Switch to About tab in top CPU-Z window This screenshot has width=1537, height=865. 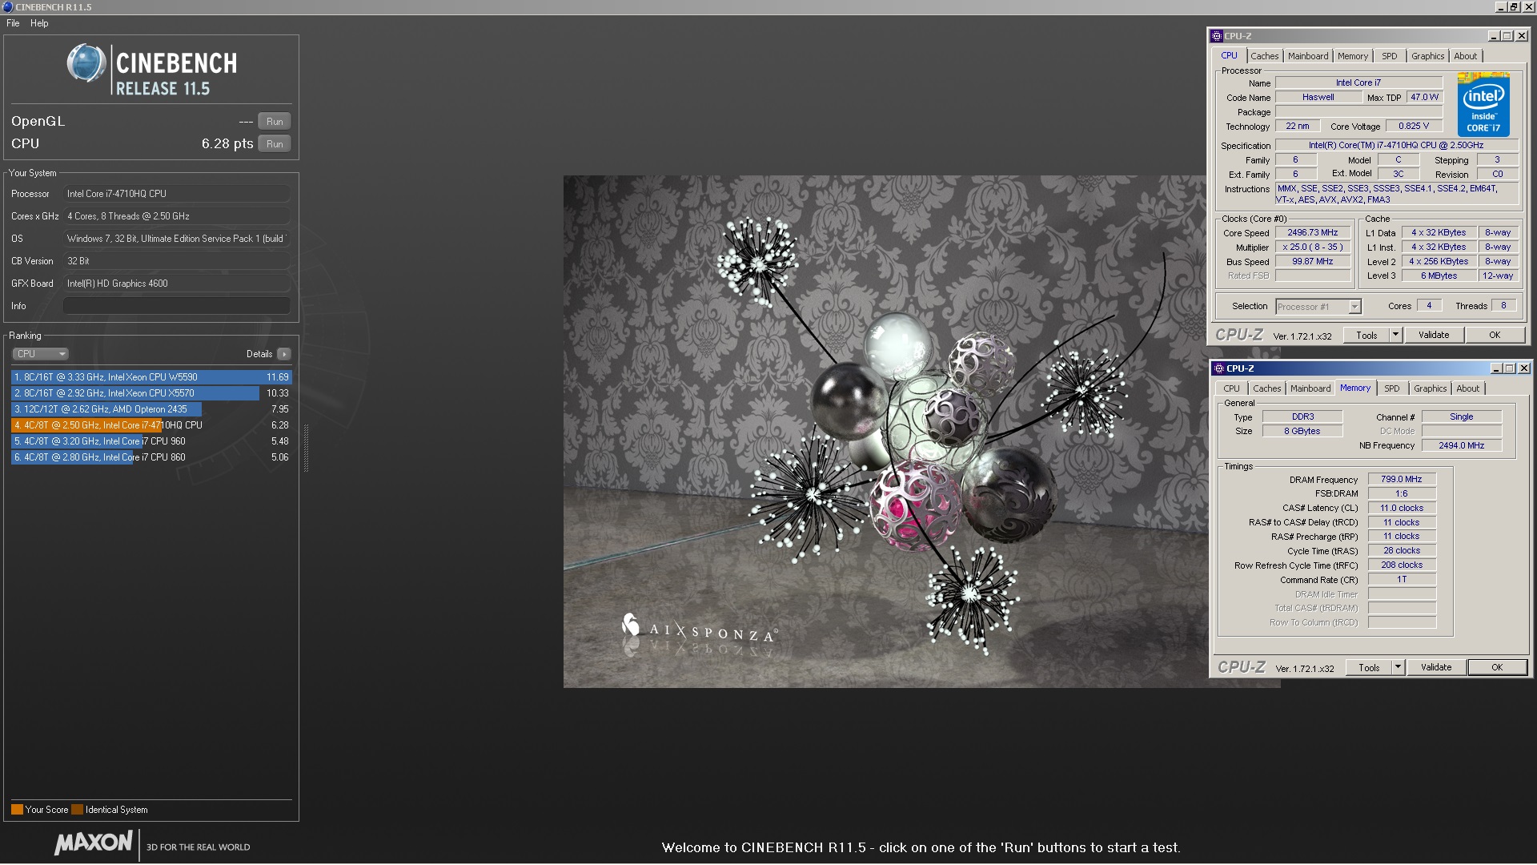pyautogui.click(x=1466, y=56)
